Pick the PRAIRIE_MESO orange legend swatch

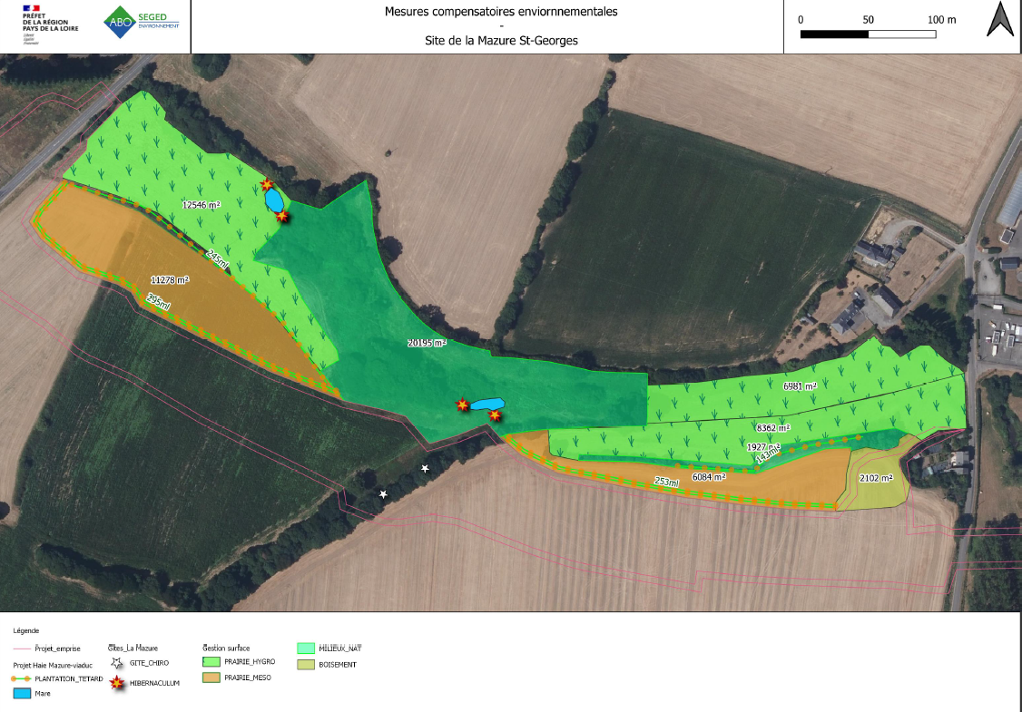(x=211, y=678)
